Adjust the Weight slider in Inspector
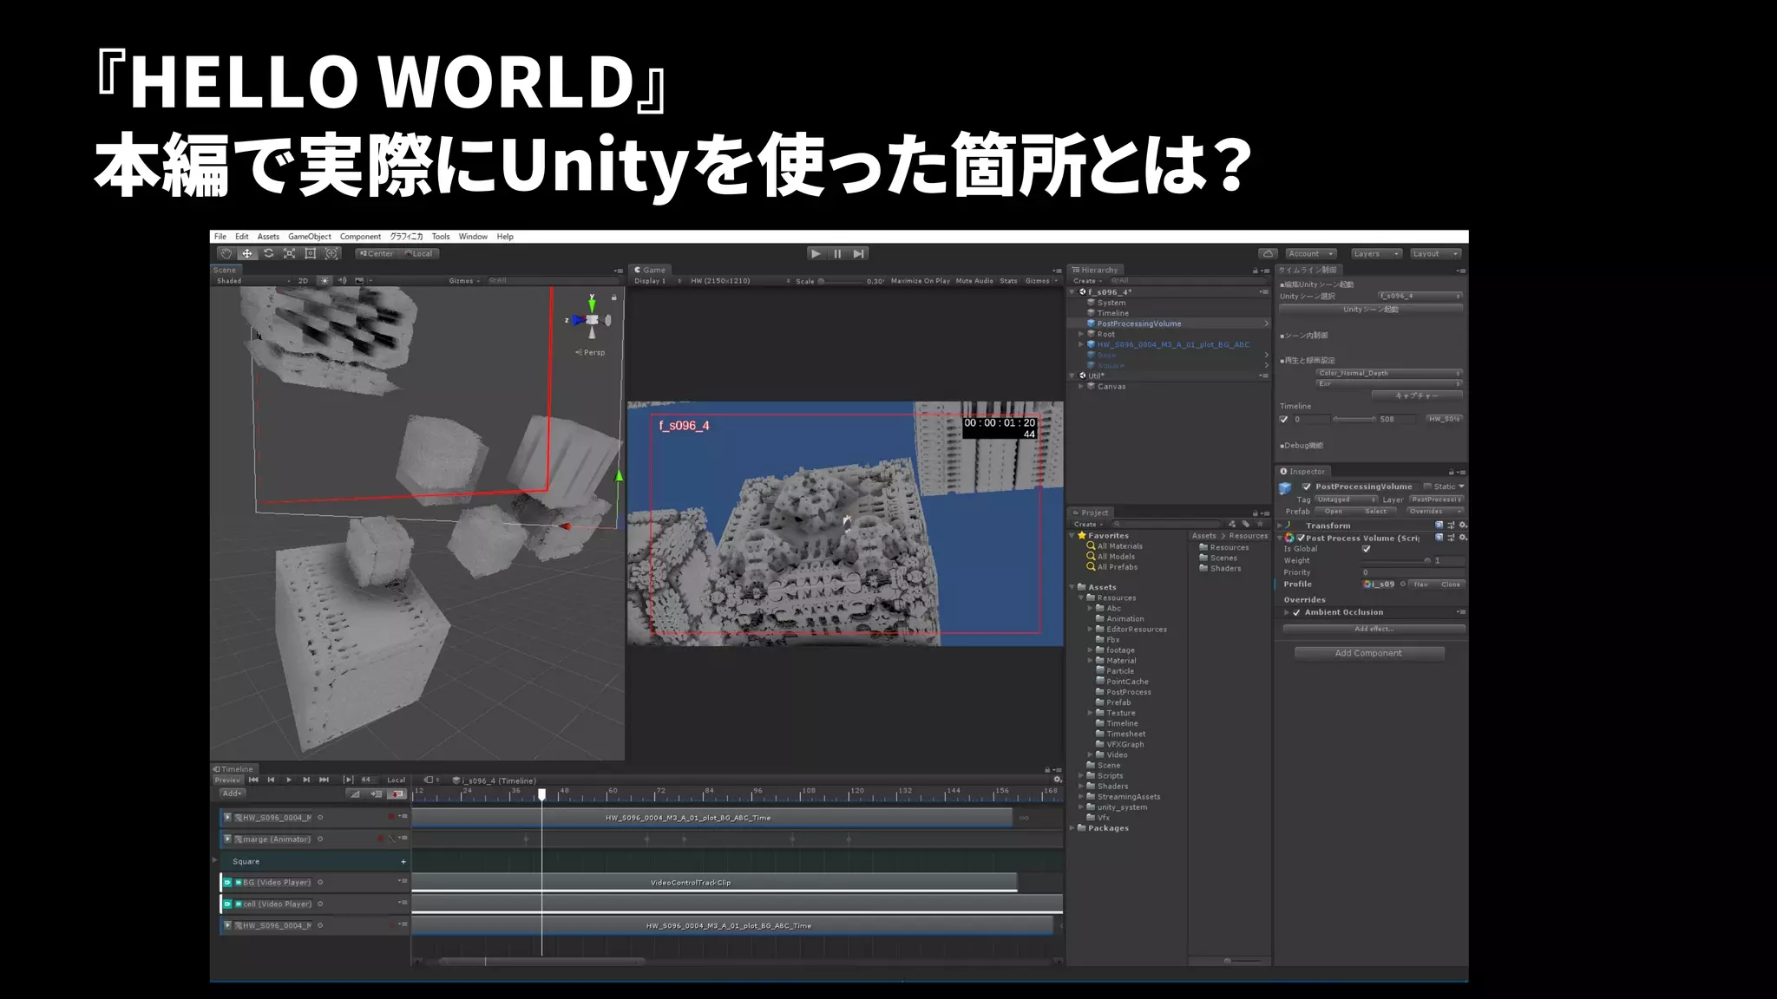The image size is (1777, 999). pos(1396,561)
